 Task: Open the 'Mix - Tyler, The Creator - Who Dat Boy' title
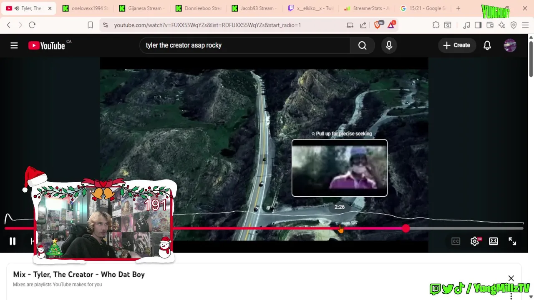(79, 275)
